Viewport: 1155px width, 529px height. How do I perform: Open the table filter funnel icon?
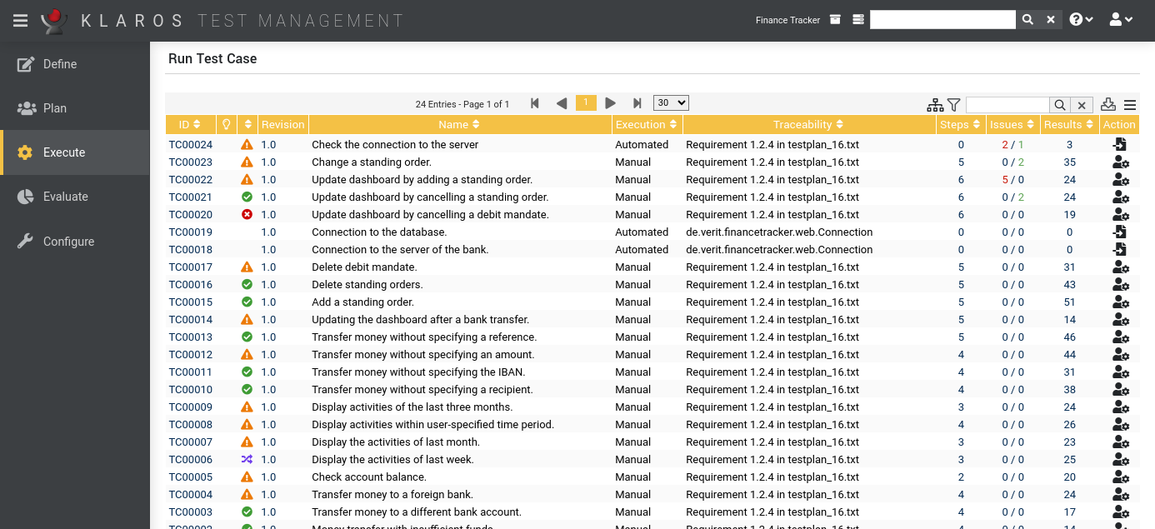(954, 105)
